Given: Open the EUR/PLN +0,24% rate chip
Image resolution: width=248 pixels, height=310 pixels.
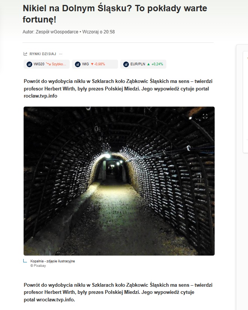Looking at the screenshot, I should (143, 64).
